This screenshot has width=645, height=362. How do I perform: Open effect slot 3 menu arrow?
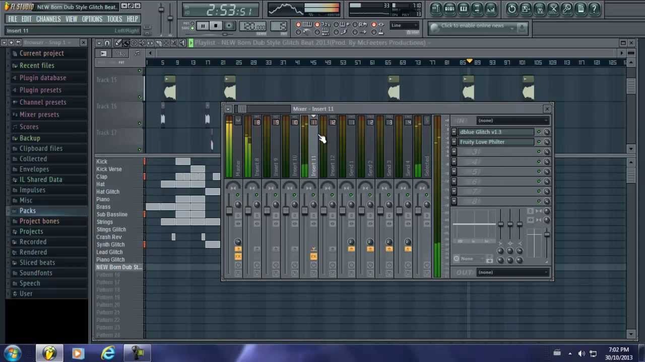pyautogui.click(x=454, y=152)
